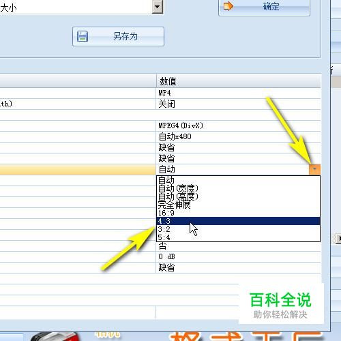Open the 大小 combo box dropdown arrow

point(158,7)
